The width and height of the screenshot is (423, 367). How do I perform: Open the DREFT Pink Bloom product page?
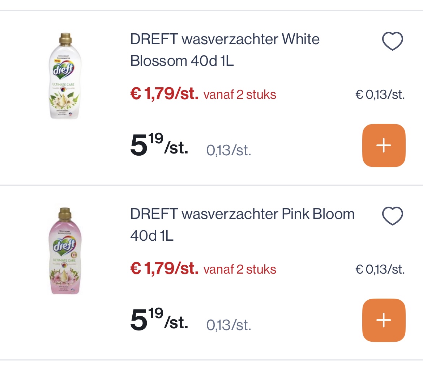[242, 224]
